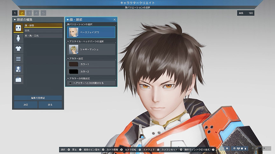Click the loop arrow icon at bottom right
Screen dimensions: 275x154
tap(257, 148)
